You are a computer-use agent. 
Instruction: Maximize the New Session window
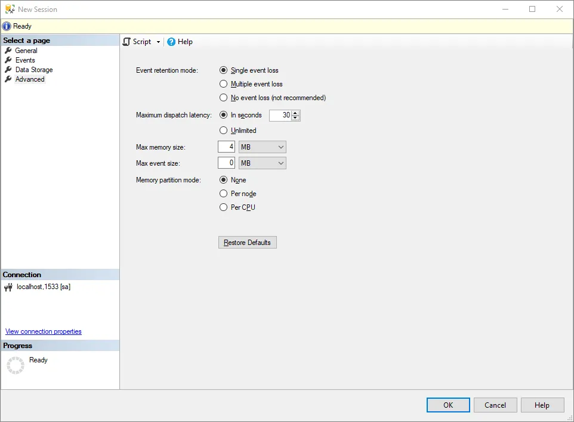point(532,9)
